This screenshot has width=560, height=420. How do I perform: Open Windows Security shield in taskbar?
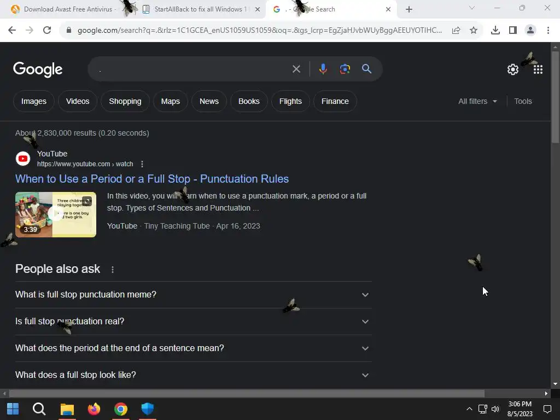click(x=147, y=409)
